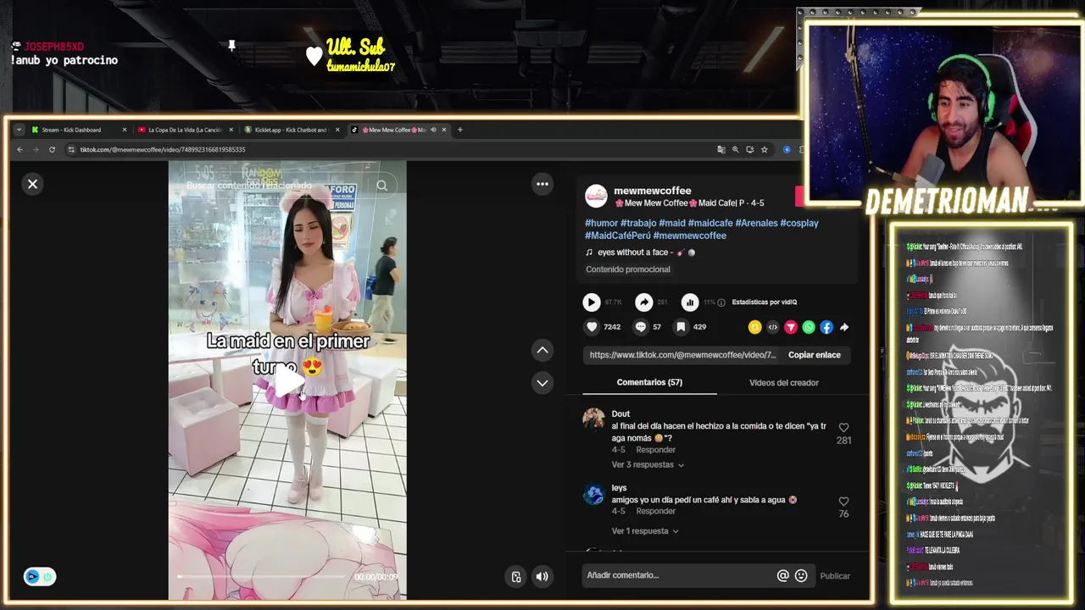Click the translate page icon in address bar
The image size is (1085, 610).
pyautogui.click(x=721, y=150)
